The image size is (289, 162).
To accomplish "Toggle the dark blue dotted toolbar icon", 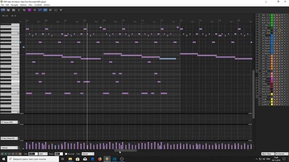I will (x=40, y=10).
